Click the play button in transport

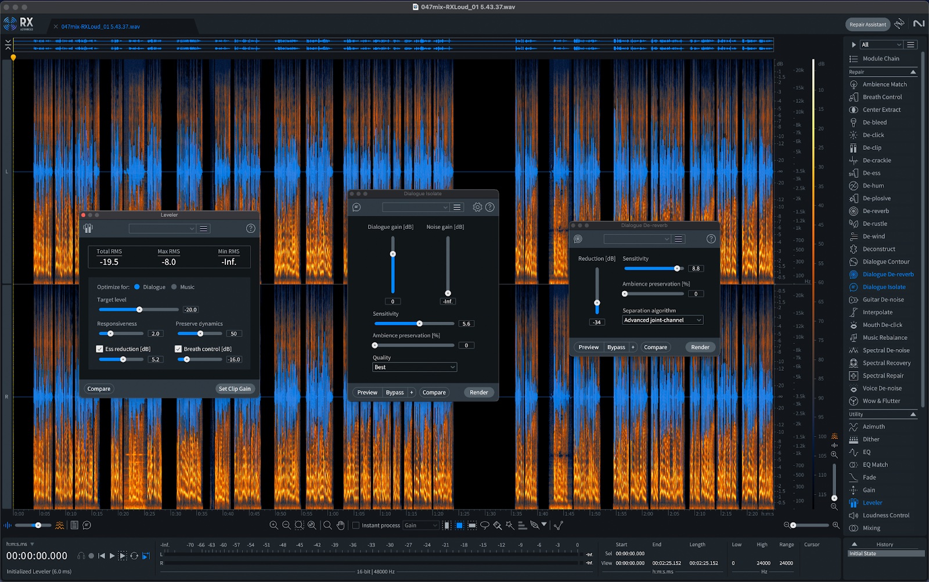pyautogui.click(x=112, y=556)
